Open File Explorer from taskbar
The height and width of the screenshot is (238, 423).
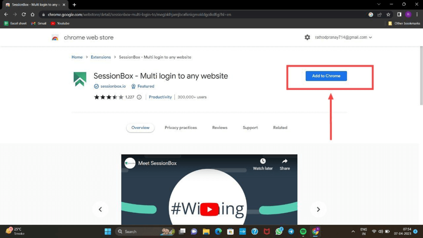coord(206,231)
